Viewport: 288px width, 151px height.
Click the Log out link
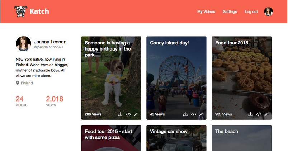(251, 11)
